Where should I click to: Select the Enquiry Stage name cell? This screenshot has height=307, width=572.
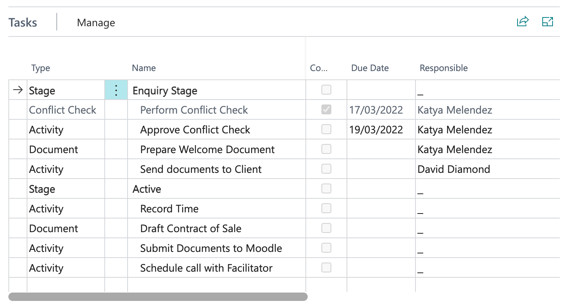[x=216, y=90]
